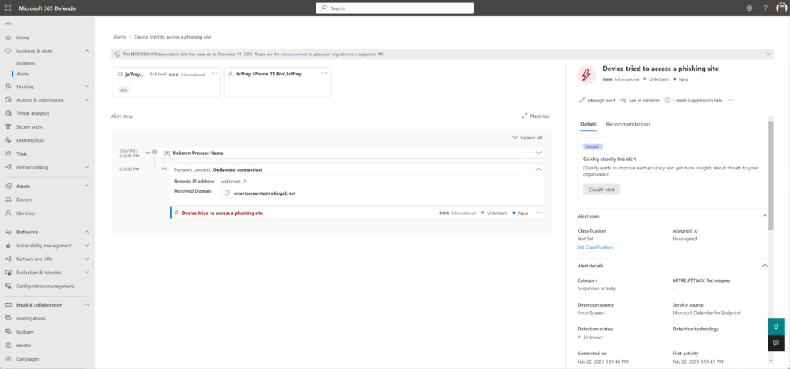790x369 pixels.
Task: Click the Alerts breadcrumb link
Action: [x=120, y=37]
